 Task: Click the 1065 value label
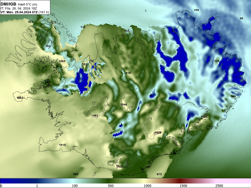click(x=62, y=61)
